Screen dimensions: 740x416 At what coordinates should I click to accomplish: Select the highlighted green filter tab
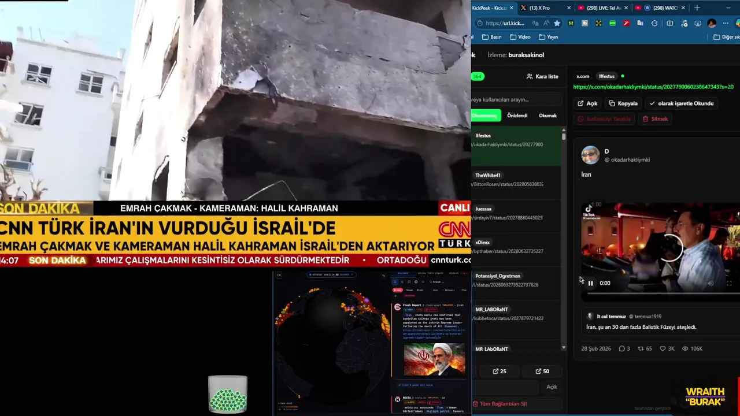(486, 116)
